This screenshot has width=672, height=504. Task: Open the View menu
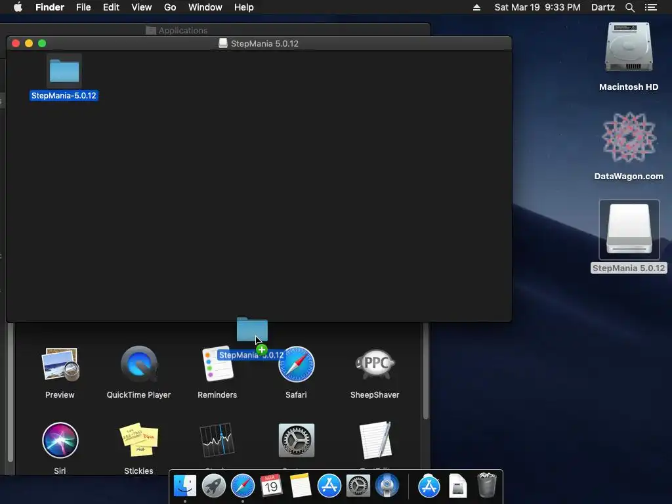point(142,7)
